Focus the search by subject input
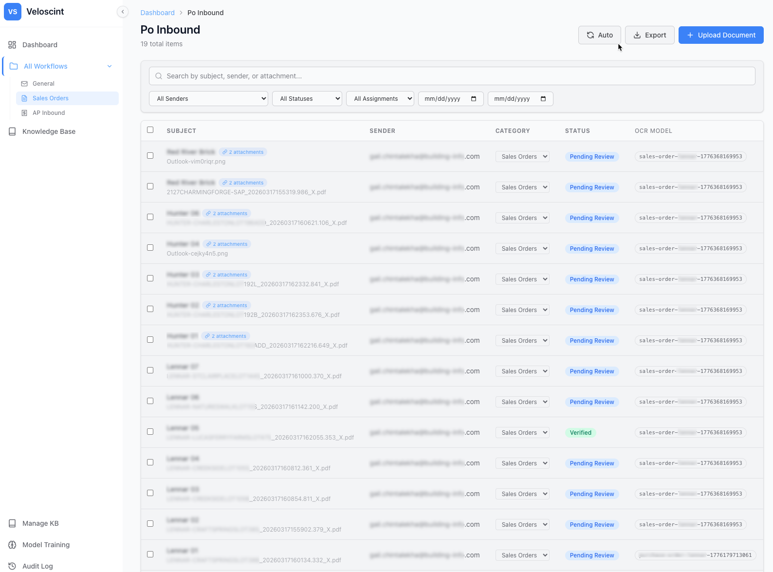773x572 pixels. pyautogui.click(x=452, y=76)
